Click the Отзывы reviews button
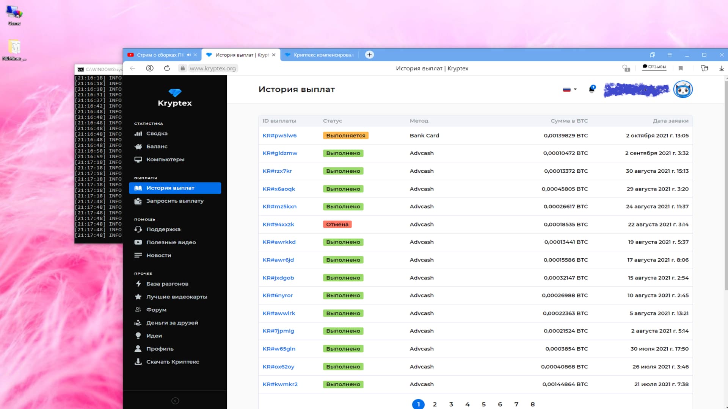 point(654,67)
